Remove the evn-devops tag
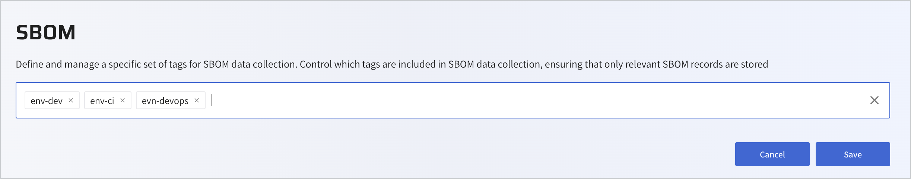911x179 pixels. 197,100
